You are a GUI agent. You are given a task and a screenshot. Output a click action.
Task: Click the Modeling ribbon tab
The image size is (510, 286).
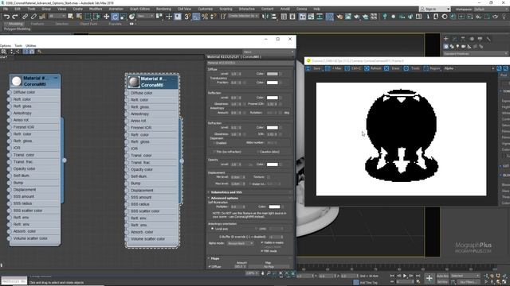point(15,24)
